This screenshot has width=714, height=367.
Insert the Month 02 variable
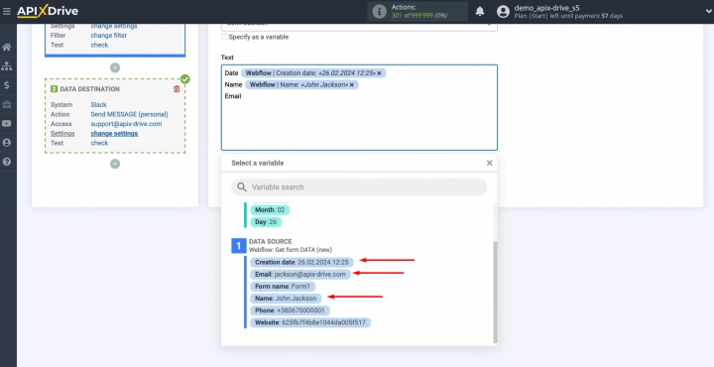[270, 210]
